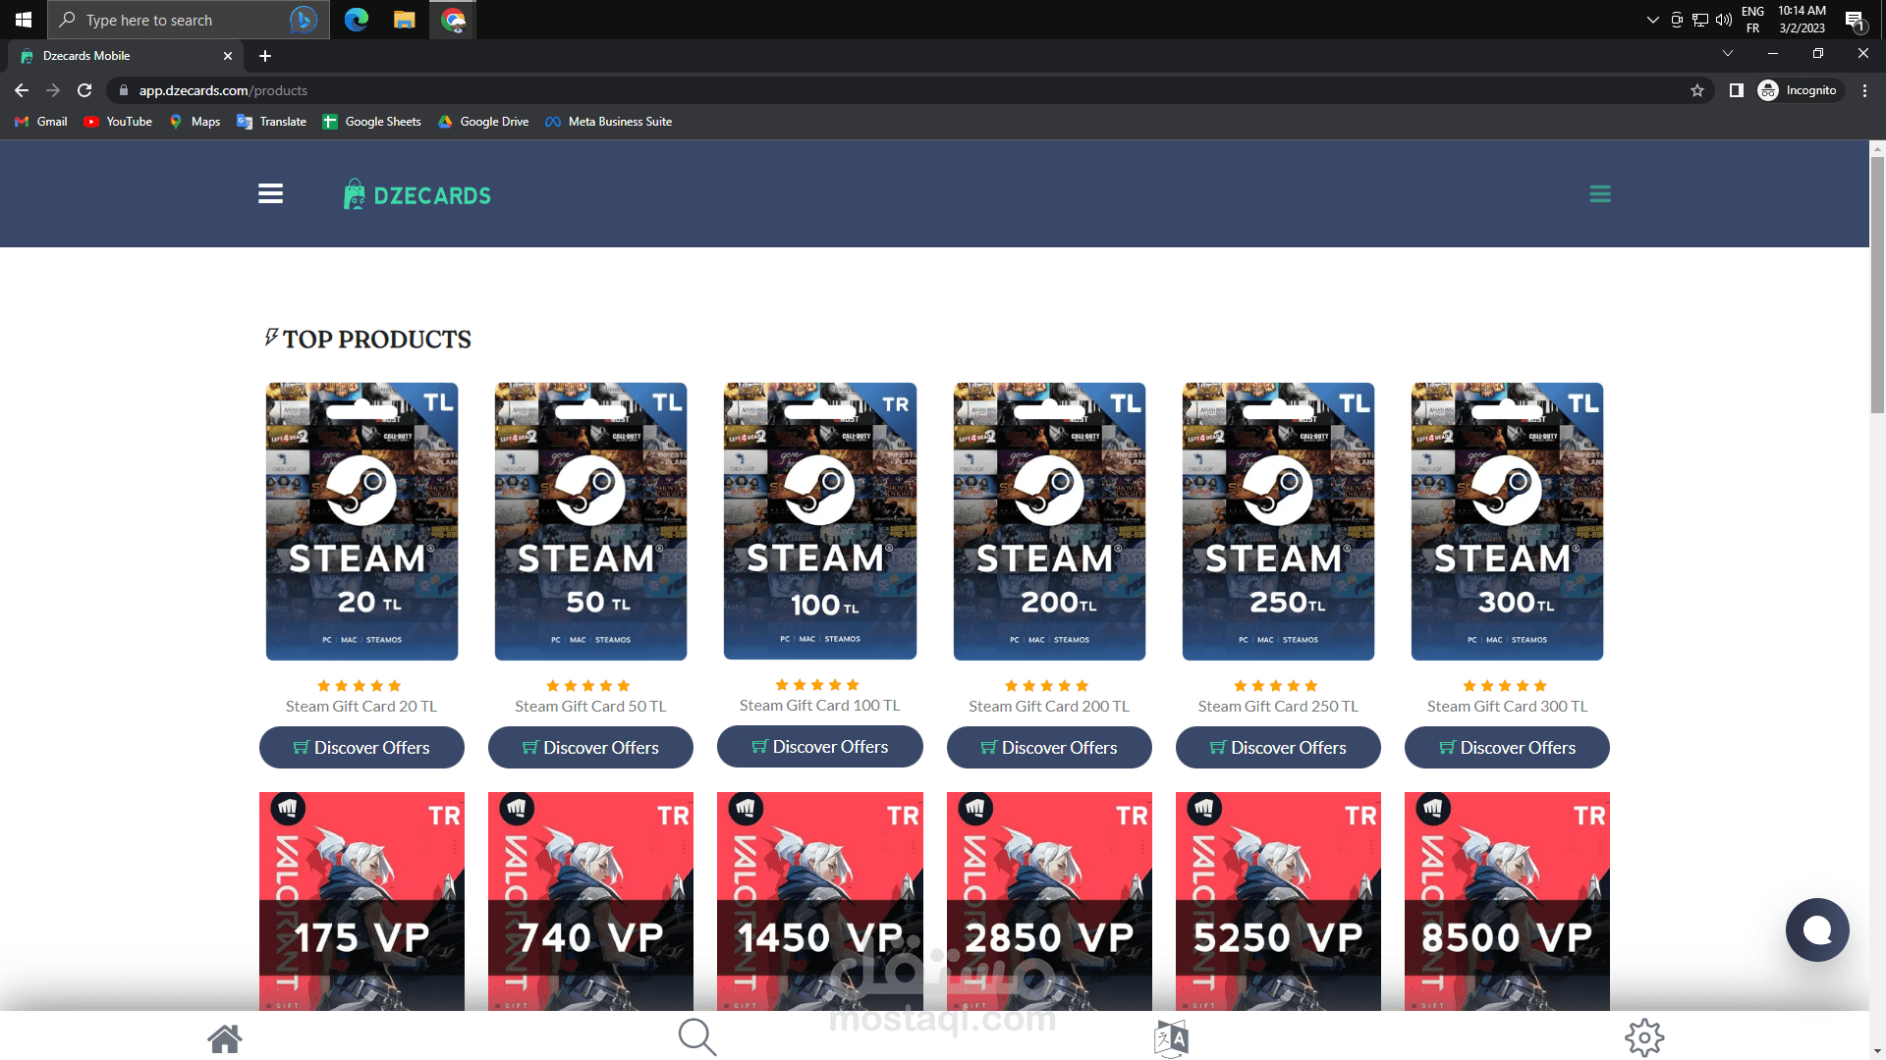The height and width of the screenshot is (1060, 1886).
Task: Click the Windows taskbar search box
Action: click(187, 20)
